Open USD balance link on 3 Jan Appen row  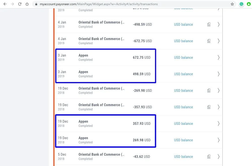(183, 57)
